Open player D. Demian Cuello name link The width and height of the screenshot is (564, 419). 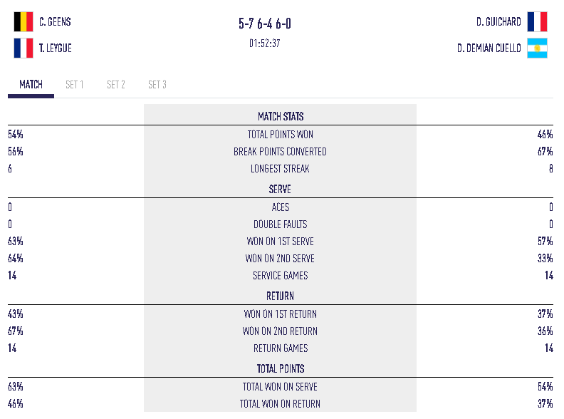point(489,48)
